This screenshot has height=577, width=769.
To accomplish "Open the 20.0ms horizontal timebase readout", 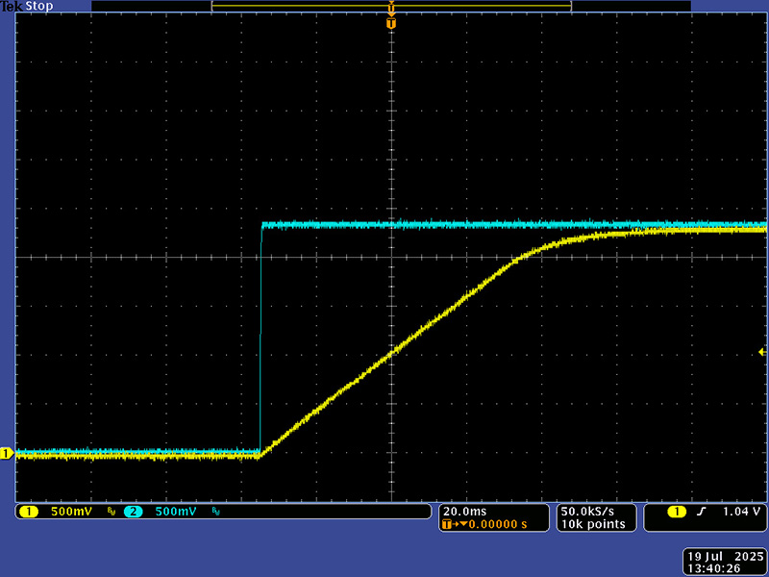I will pyautogui.click(x=464, y=511).
